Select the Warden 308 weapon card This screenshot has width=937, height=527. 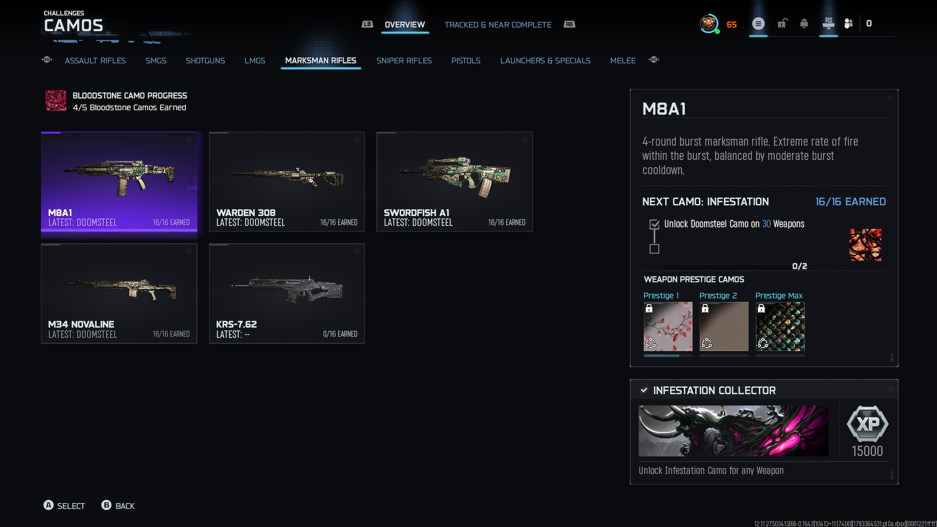pos(287,182)
